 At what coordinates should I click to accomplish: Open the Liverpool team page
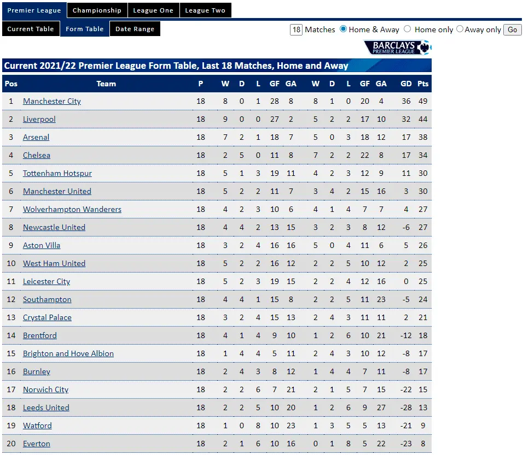tap(39, 119)
